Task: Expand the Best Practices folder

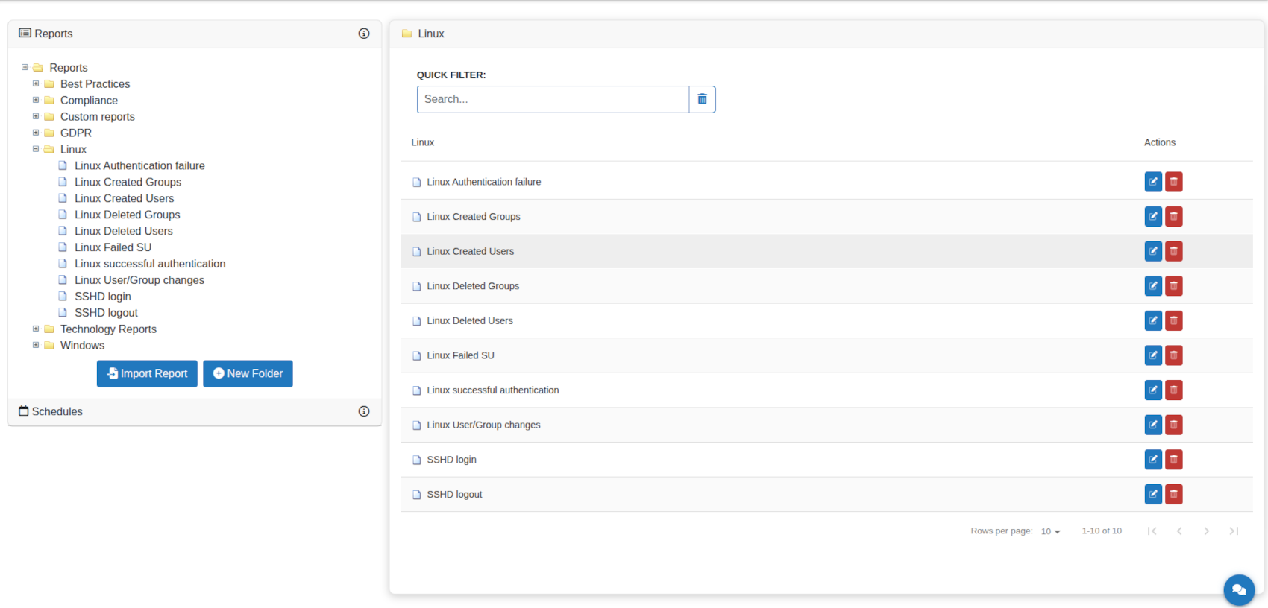Action: pos(36,83)
